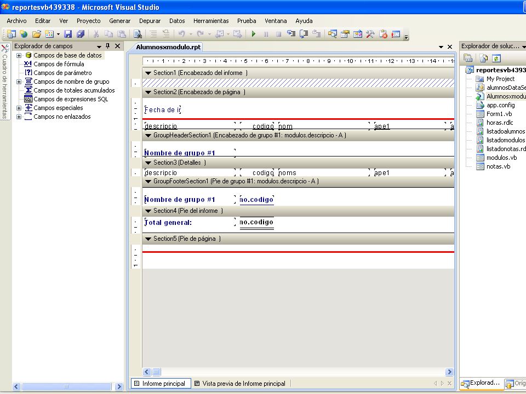This screenshot has height=394, width=526.
Task: Open Explorador de campos window position dropdown
Action: [99, 47]
